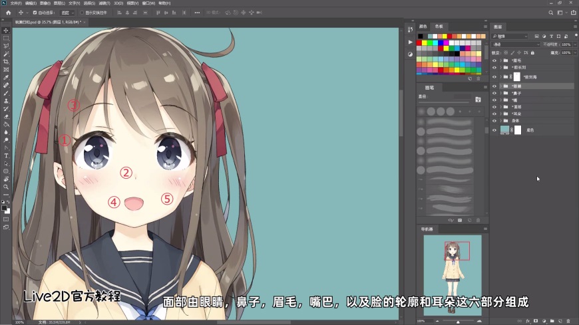Hide the *前刘海 layer group

pos(494,77)
